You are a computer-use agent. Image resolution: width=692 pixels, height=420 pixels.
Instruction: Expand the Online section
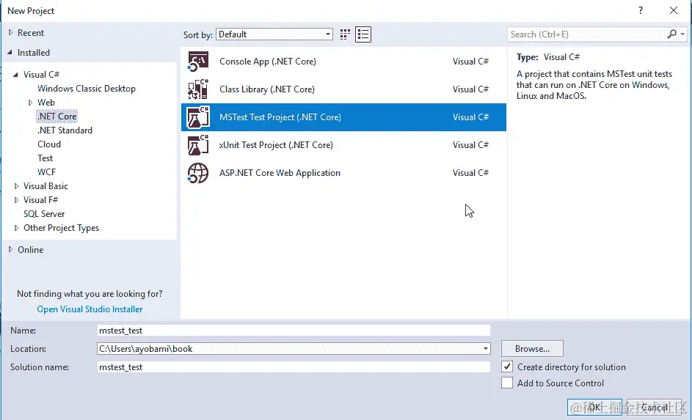[10, 249]
